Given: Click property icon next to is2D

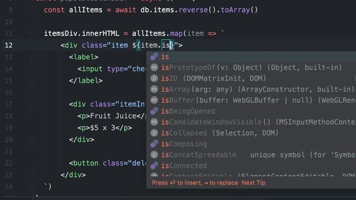Looking at the screenshot, I should (x=154, y=78).
